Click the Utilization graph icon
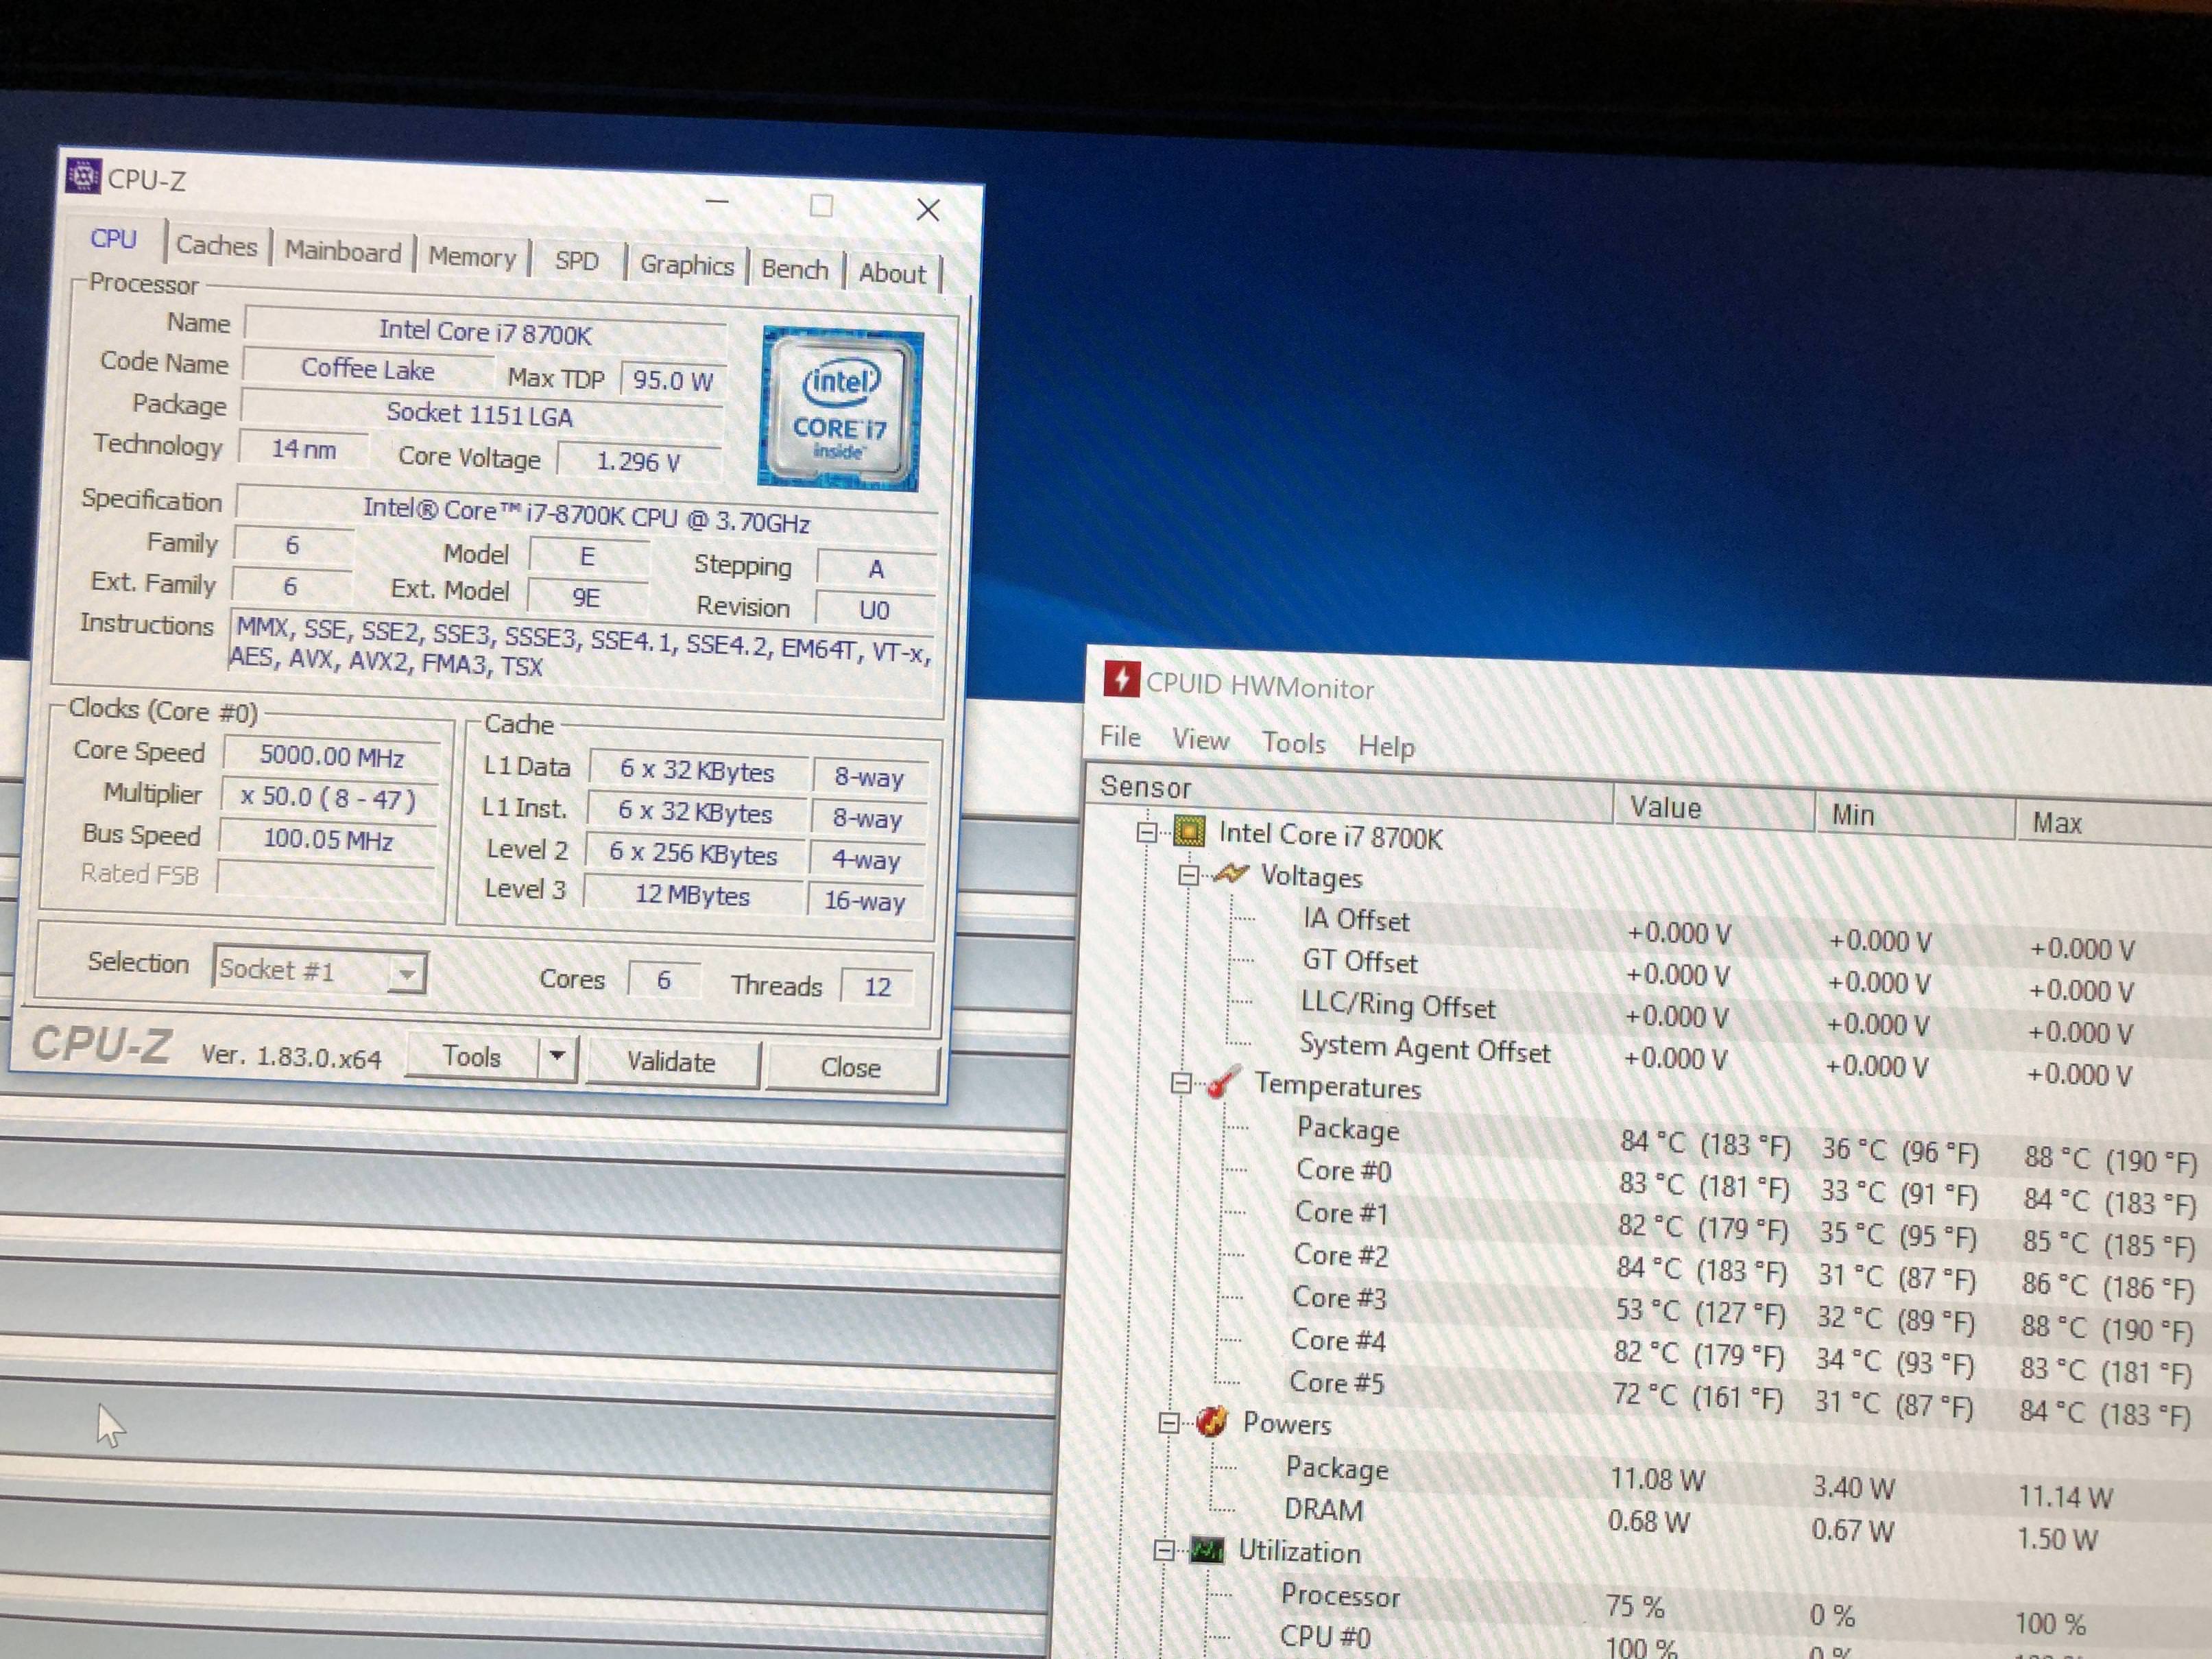This screenshot has height=1659, width=2212. (1206, 1550)
